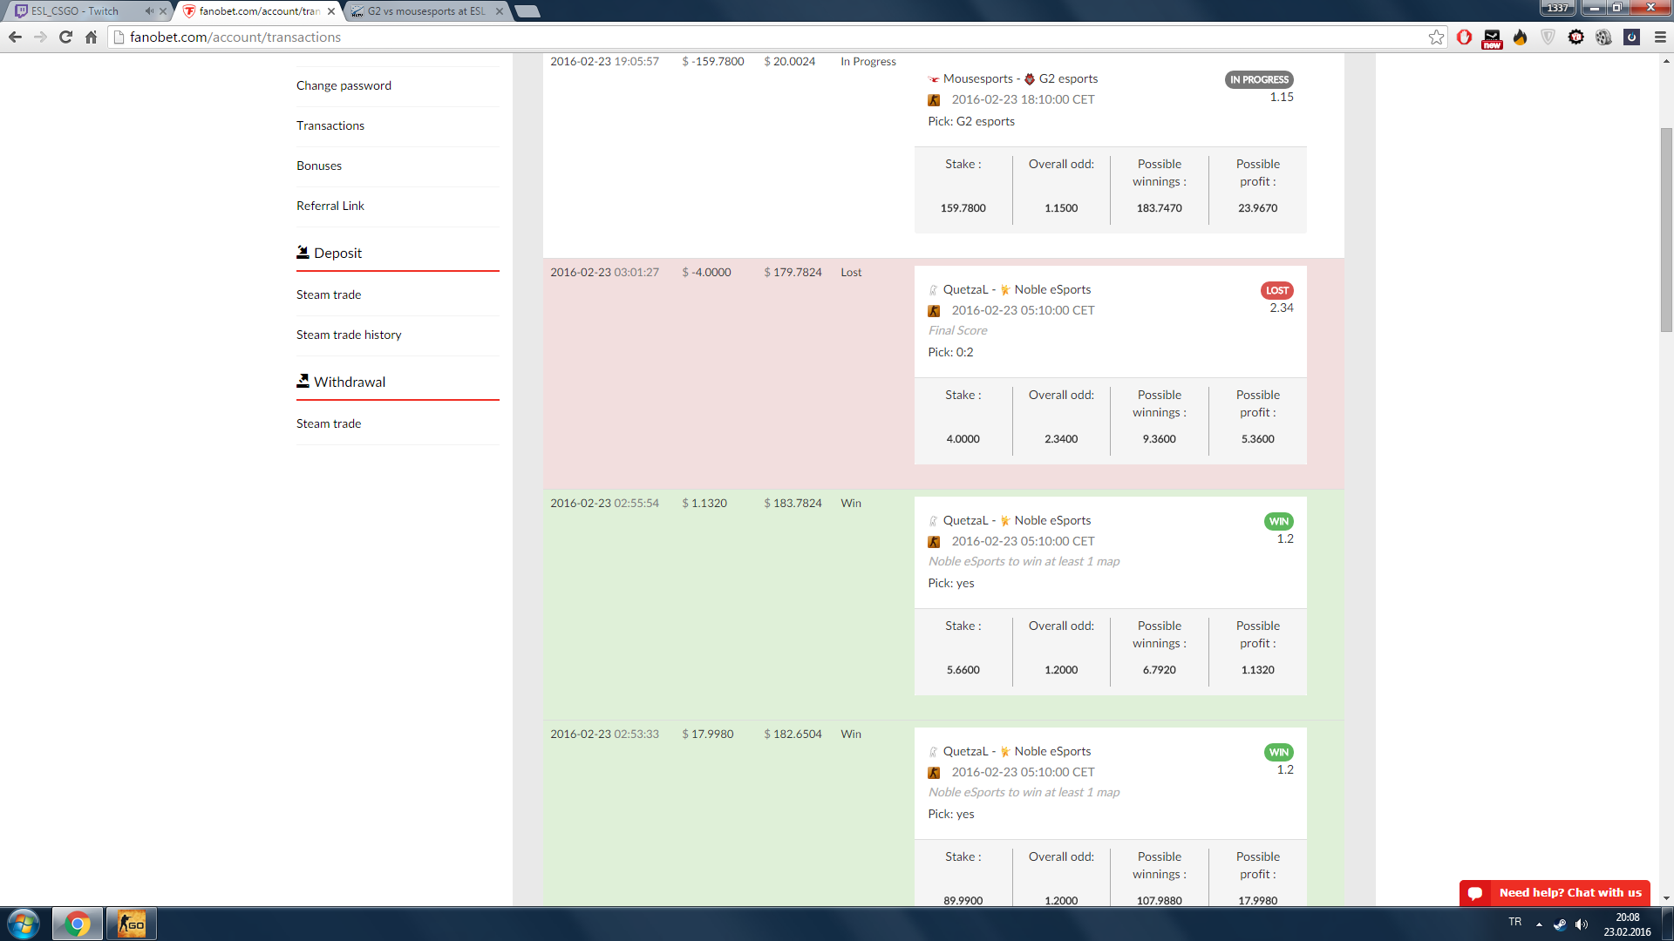The width and height of the screenshot is (1674, 941).
Task: Go back with browser back arrow
Action: (x=15, y=37)
